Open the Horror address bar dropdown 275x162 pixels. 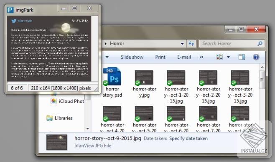click(182, 44)
